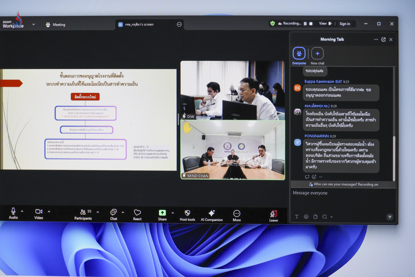Toggle camera with the Video button
The width and height of the screenshot is (415, 277).
[39, 213]
